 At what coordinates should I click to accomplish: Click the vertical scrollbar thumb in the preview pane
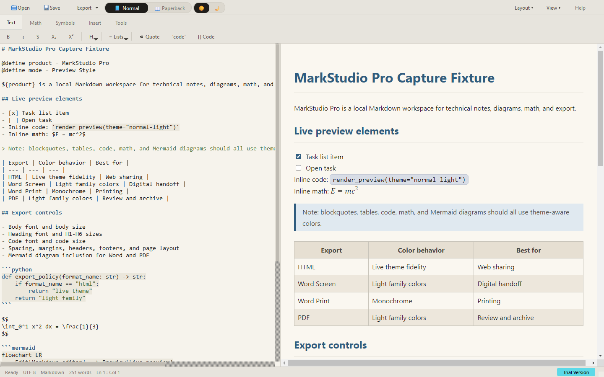[x=600, y=108]
